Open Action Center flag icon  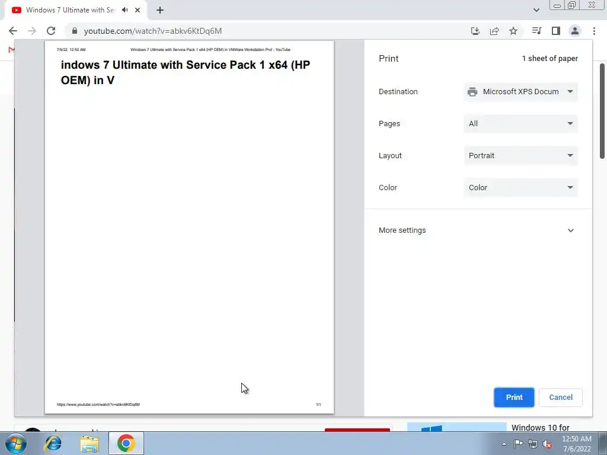click(x=518, y=443)
